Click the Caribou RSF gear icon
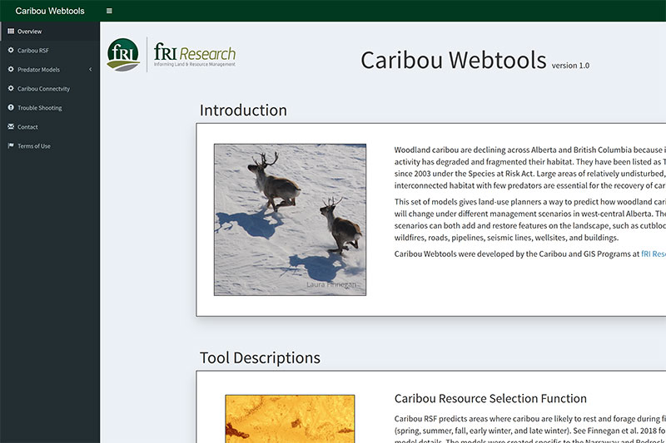 tap(11, 50)
